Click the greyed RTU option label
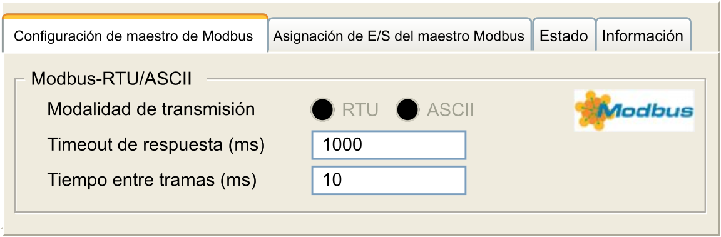This screenshot has width=721, height=237. pyautogui.click(x=360, y=110)
